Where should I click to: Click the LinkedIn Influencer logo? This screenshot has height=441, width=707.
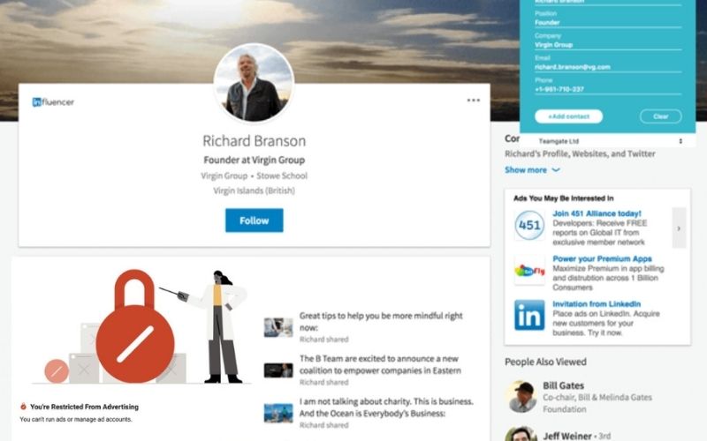[x=53, y=102]
